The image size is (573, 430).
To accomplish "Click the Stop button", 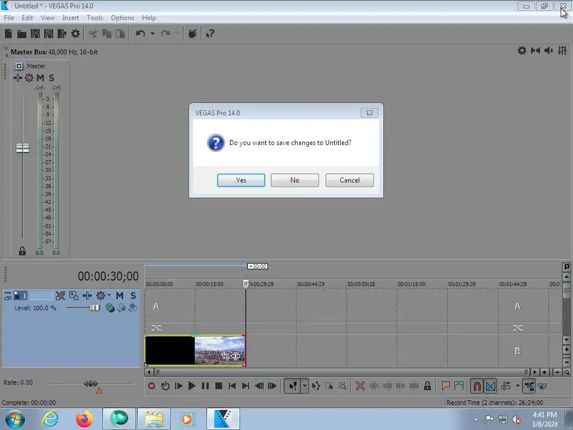I will click(x=219, y=386).
